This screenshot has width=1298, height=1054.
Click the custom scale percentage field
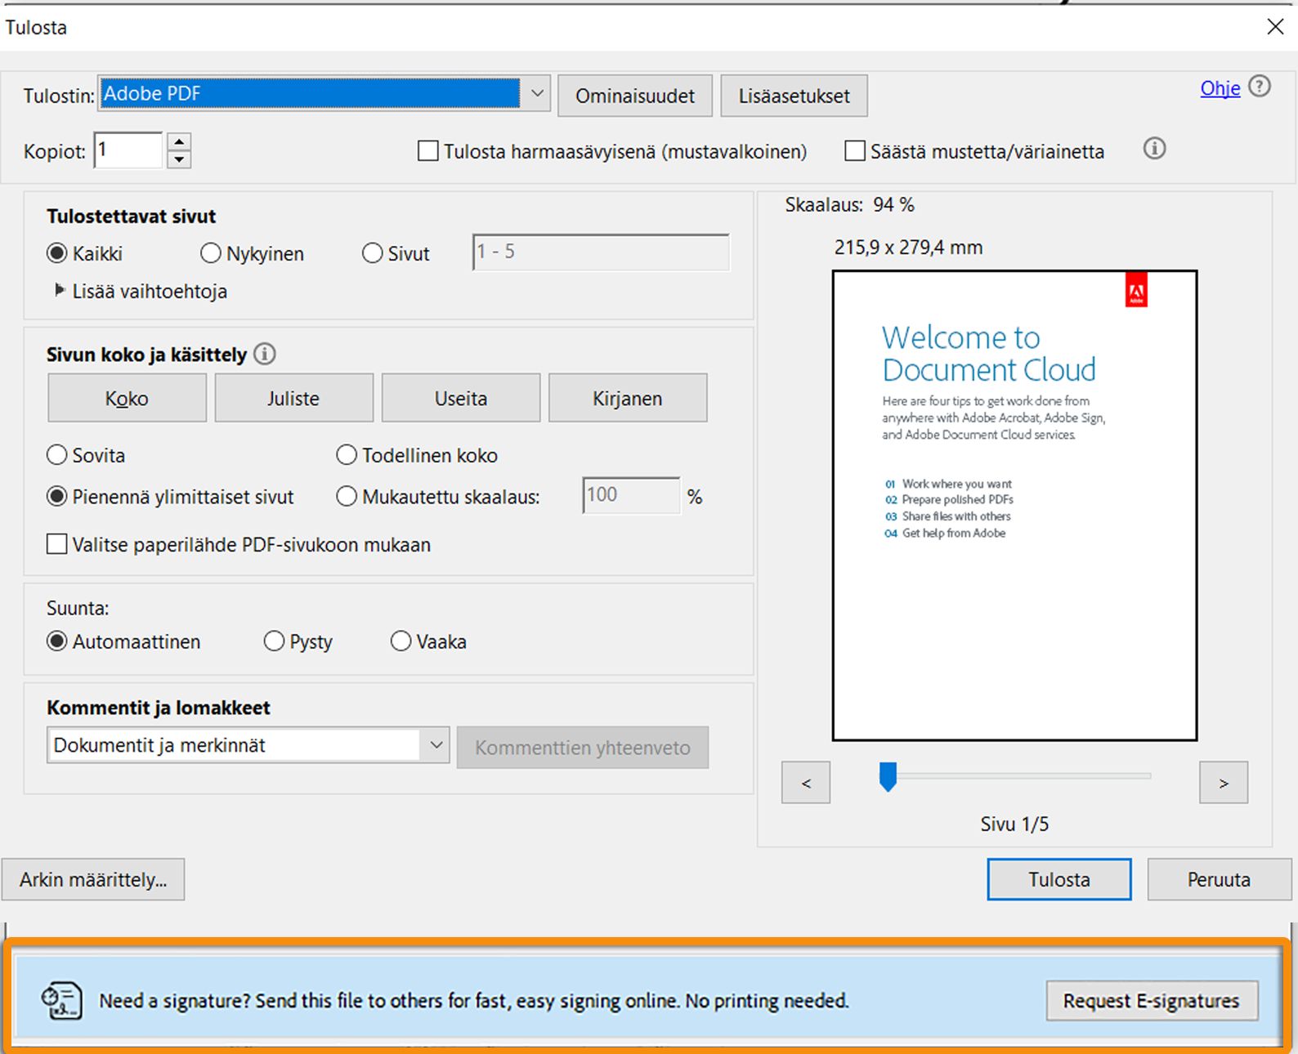(631, 495)
